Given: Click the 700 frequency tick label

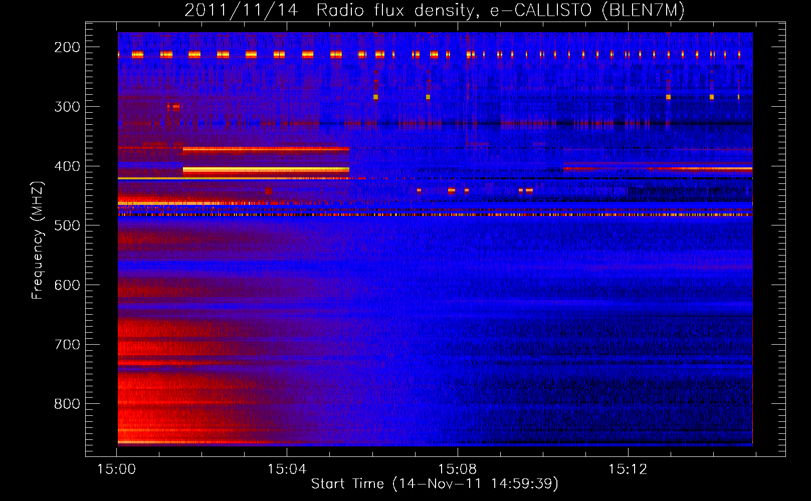Looking at the screenshot, I should (x=67, y=345).
